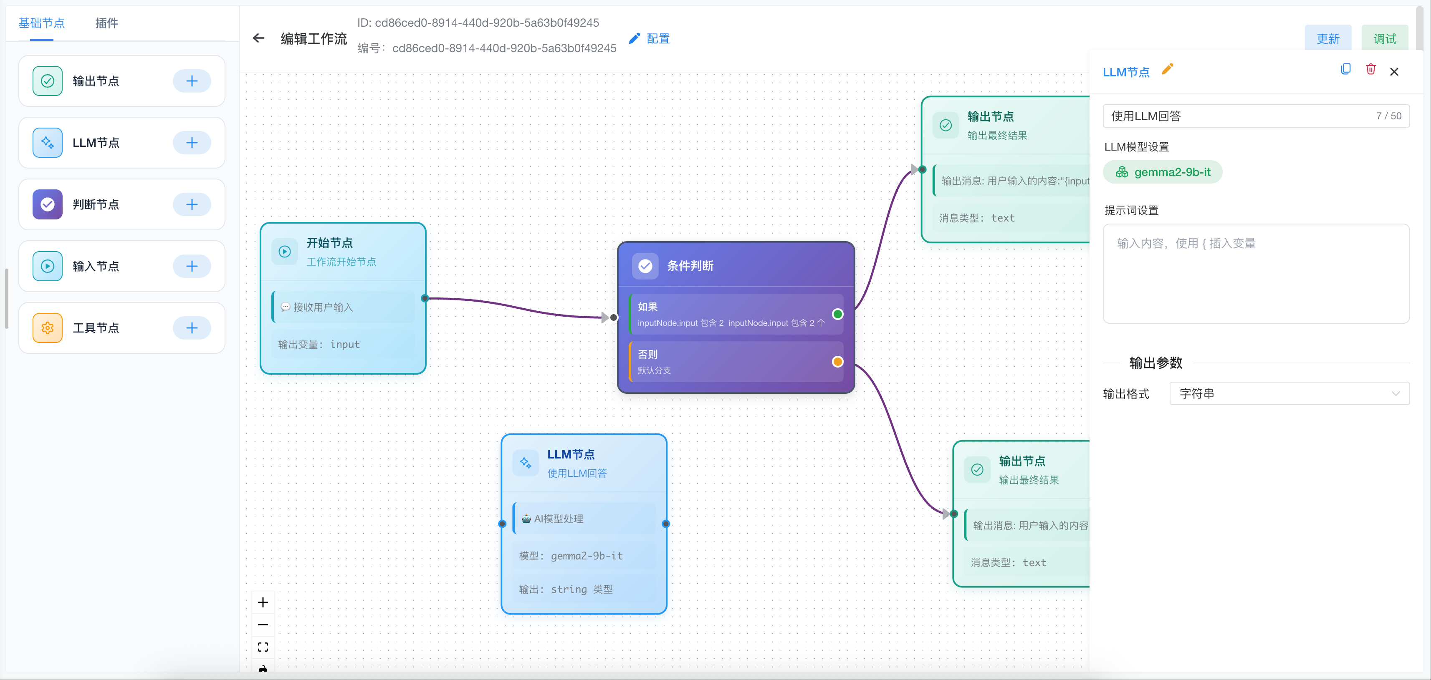Click the green 如果 branch output port
The height and width of the screenshot is (680, 1431).
point(838,314)
